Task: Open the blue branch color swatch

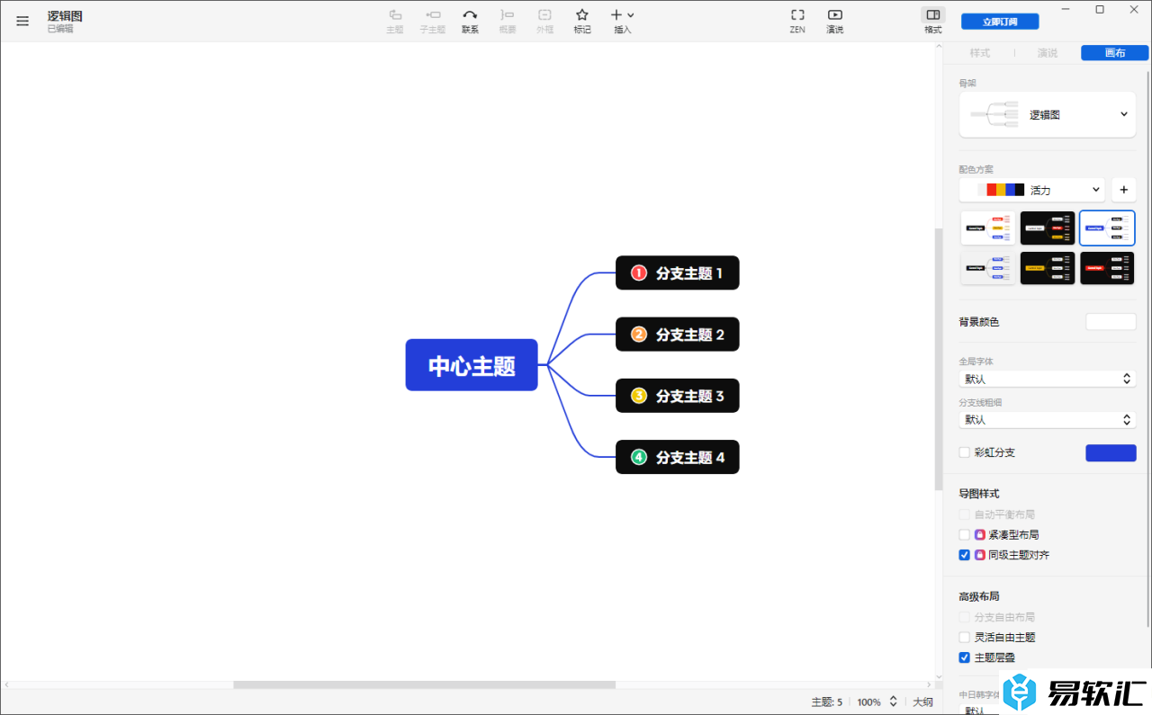Action: 1111,452
